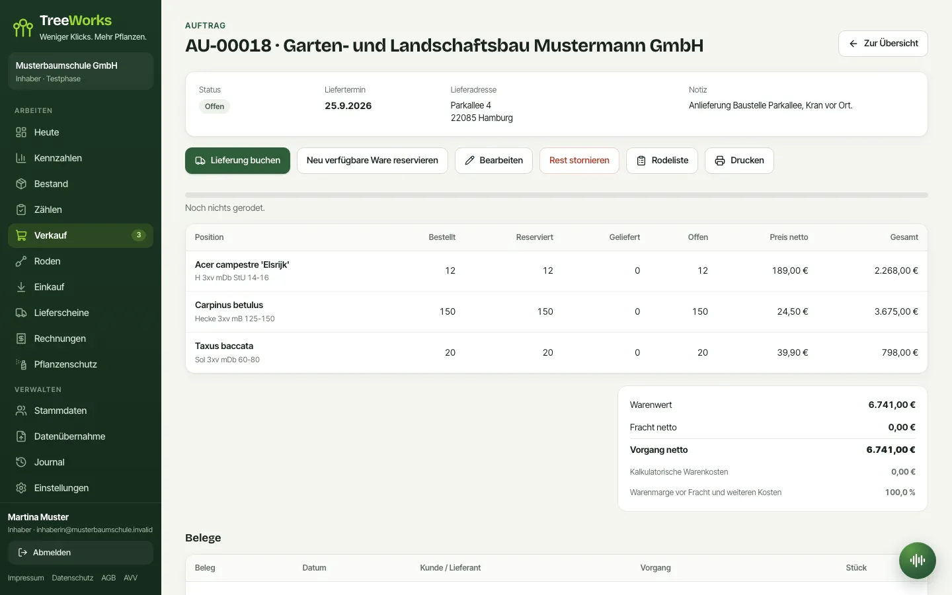Click the Zählen clipboard icon
Image resolution: width=952 pixels, height=595 pixels.
[21, 210]
